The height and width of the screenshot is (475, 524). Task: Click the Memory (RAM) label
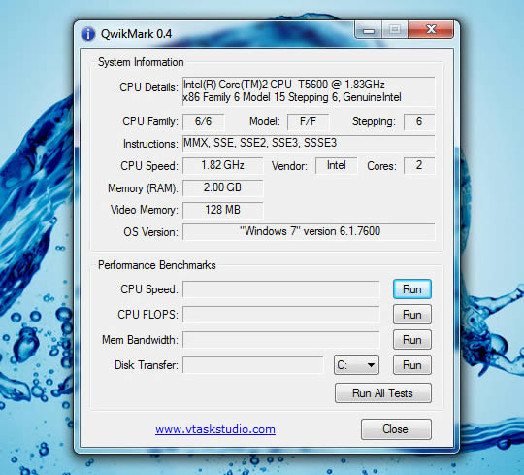click(x=143, y=188)
